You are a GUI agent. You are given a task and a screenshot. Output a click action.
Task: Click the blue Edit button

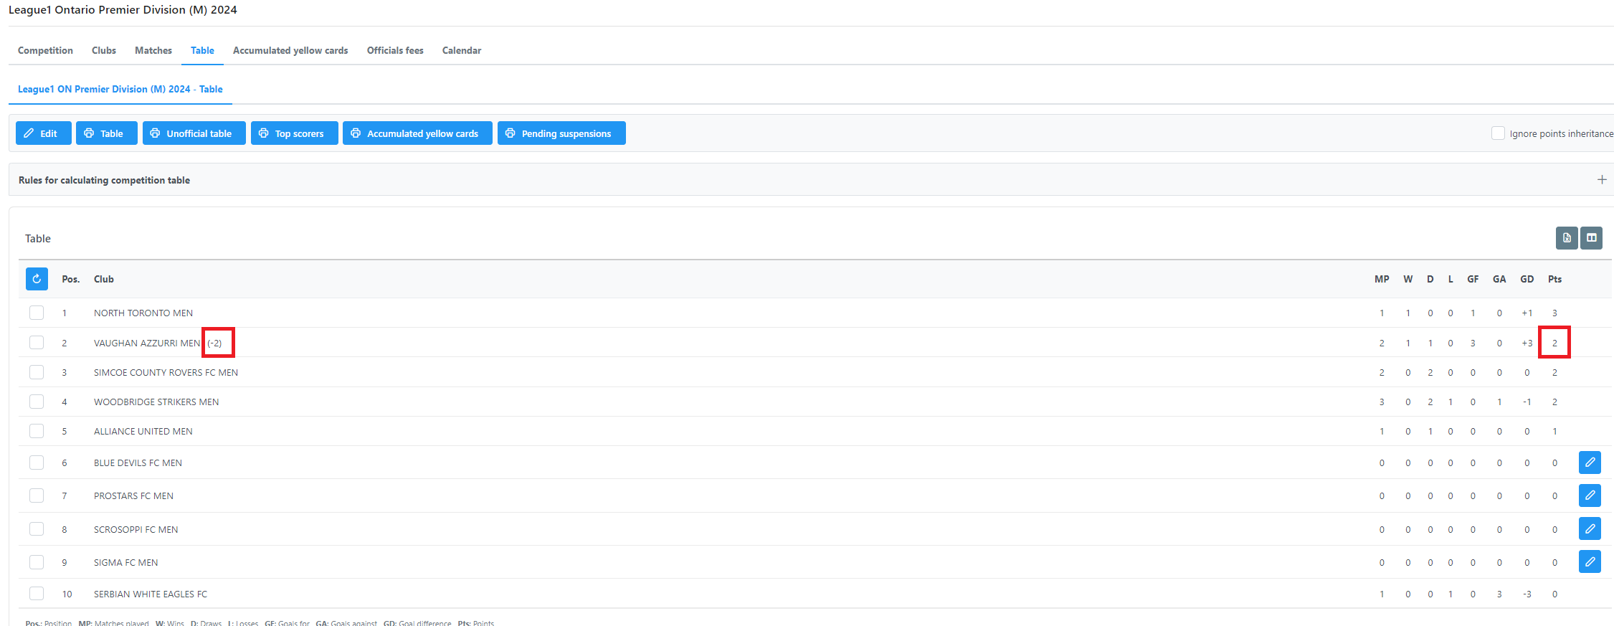click(x=44, y=133)
